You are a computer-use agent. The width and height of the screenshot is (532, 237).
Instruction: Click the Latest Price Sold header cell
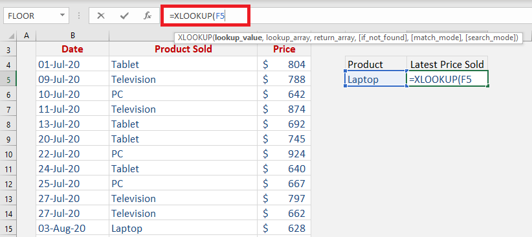click(x=447, y=64)
